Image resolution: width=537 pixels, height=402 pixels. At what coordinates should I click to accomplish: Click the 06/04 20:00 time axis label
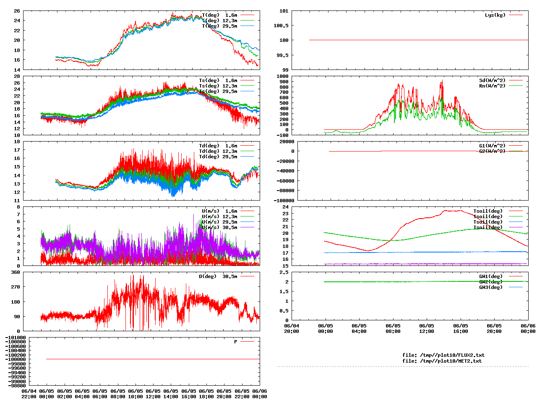pyautogui.click(x=292, y=329)
